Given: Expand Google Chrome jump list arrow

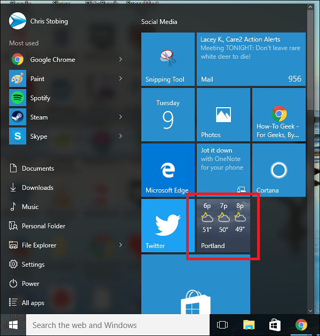Looking at the screenshot, I should tap(121, 60).
